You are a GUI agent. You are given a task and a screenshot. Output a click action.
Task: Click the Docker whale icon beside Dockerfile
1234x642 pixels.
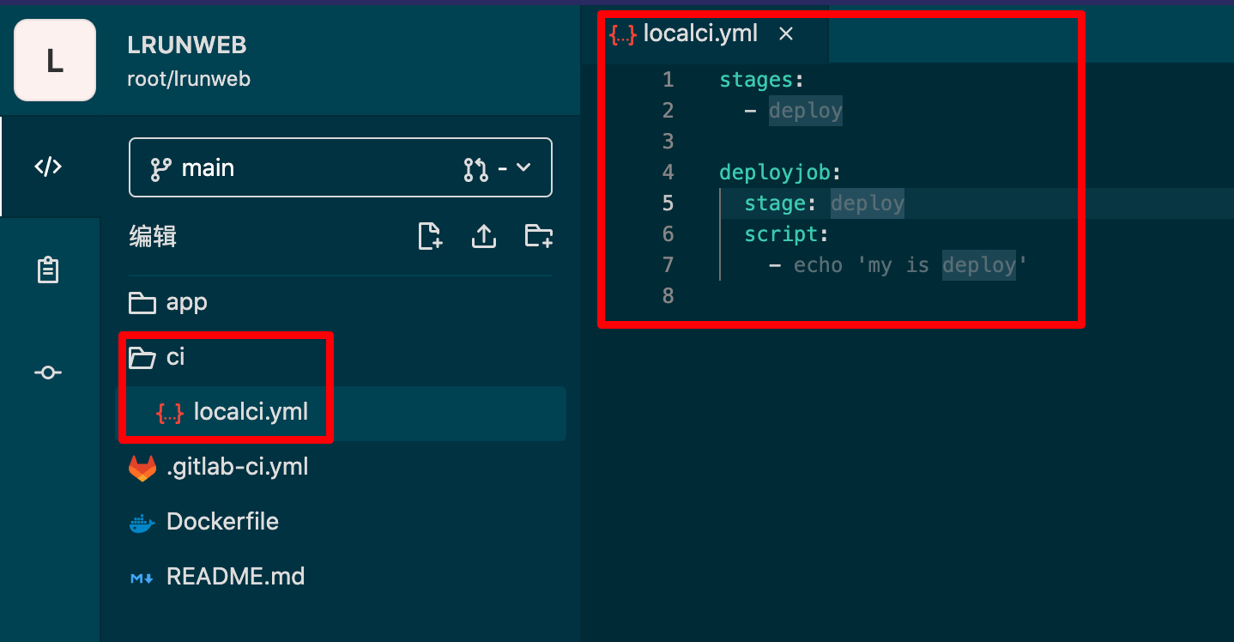tap(142, 521)
